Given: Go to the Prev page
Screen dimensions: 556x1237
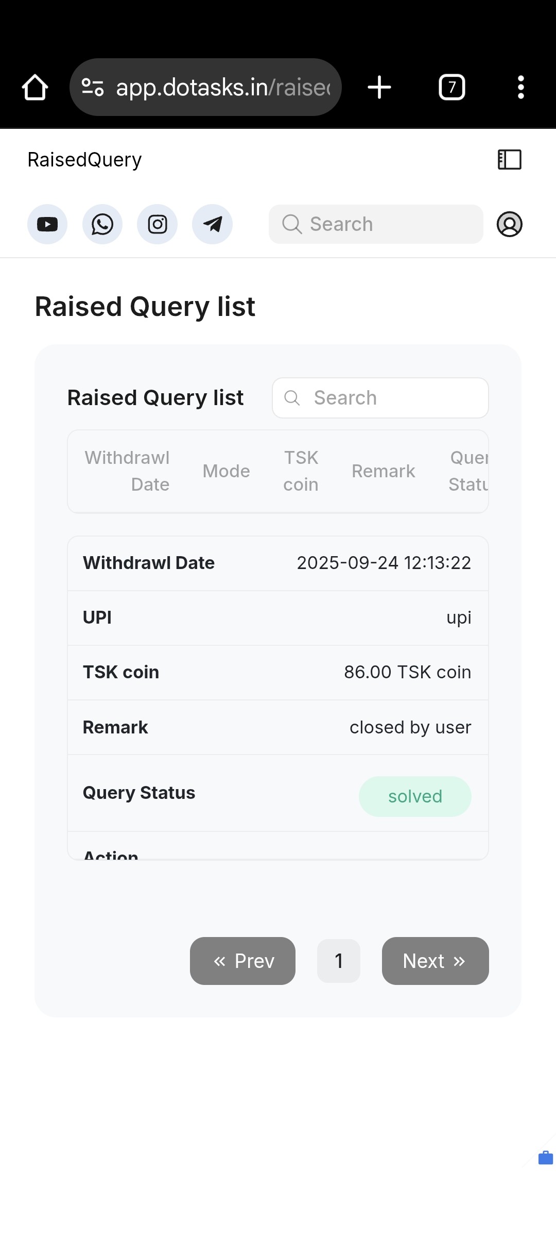Looking at the screenshot, I should point(242,961).
